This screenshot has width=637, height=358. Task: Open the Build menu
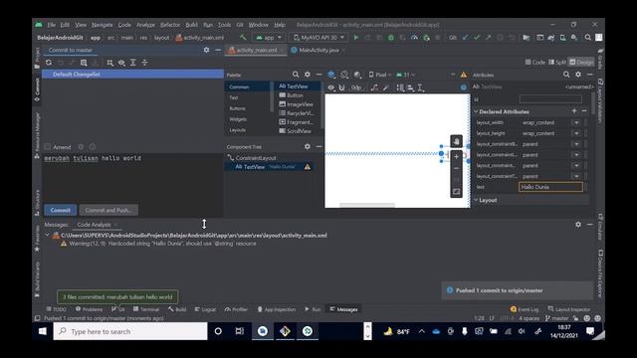tap(191, 25)
